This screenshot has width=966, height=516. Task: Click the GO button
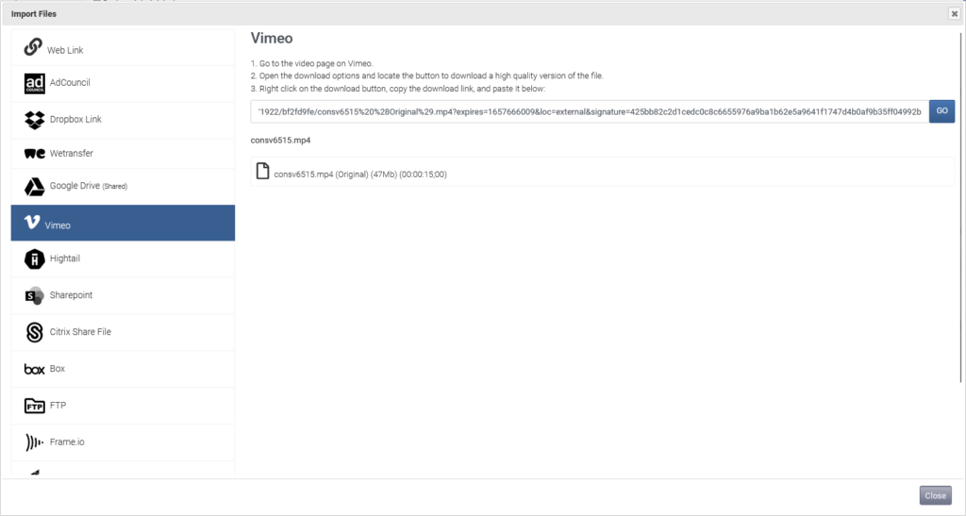941,111
